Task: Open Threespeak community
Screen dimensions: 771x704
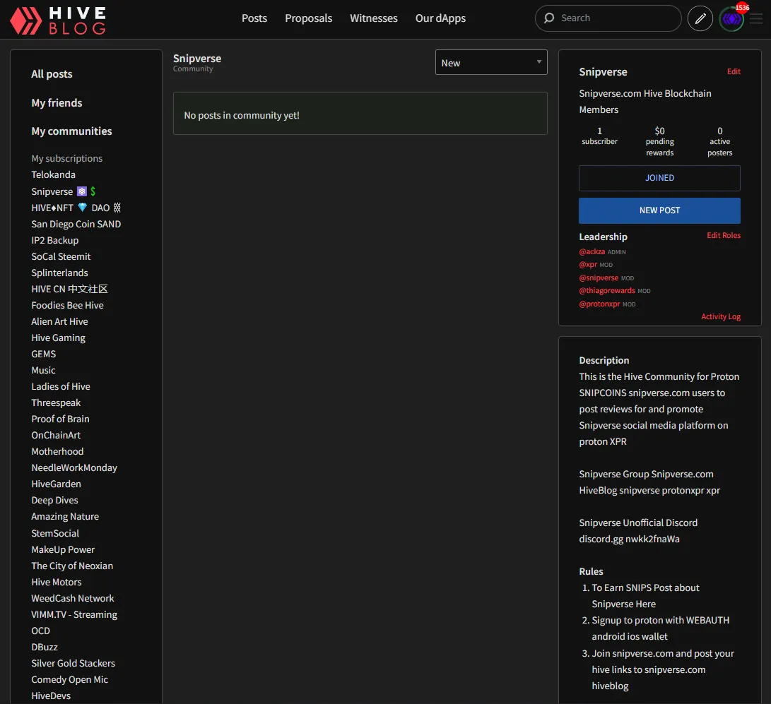Action: click(56, 403)
